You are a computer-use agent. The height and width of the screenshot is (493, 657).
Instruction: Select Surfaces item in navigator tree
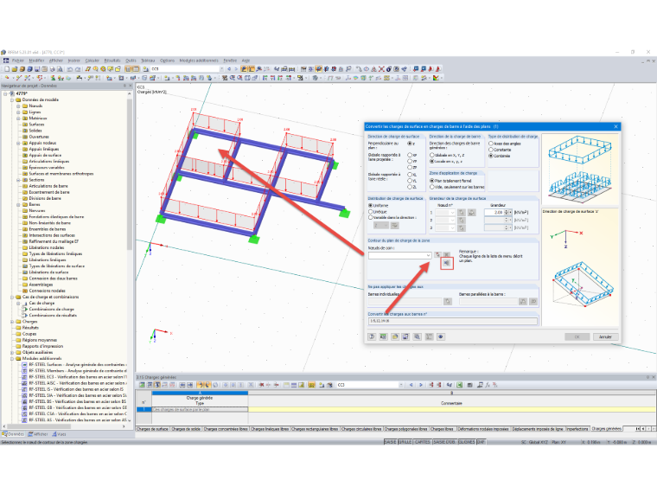[36, 125]
